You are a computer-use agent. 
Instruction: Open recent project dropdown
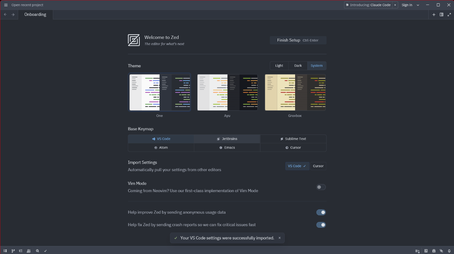pos(27,5)
